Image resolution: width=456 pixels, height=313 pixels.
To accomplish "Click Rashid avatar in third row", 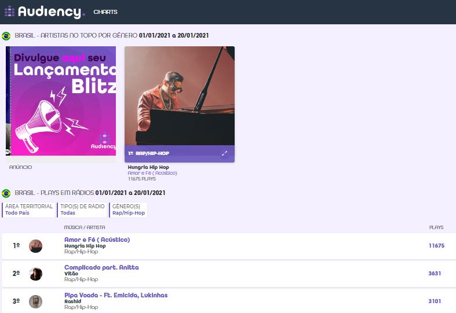I will [x=36, y=301].
